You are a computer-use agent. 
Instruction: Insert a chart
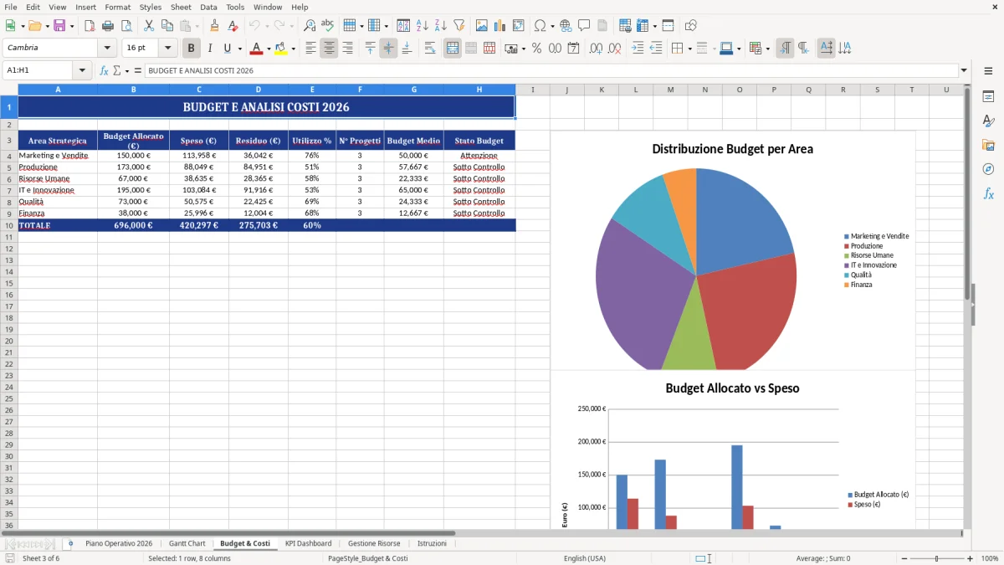[500, 26]
